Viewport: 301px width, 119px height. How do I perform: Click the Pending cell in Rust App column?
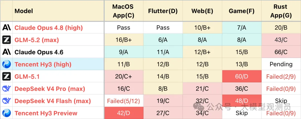[x=281, y=64]
